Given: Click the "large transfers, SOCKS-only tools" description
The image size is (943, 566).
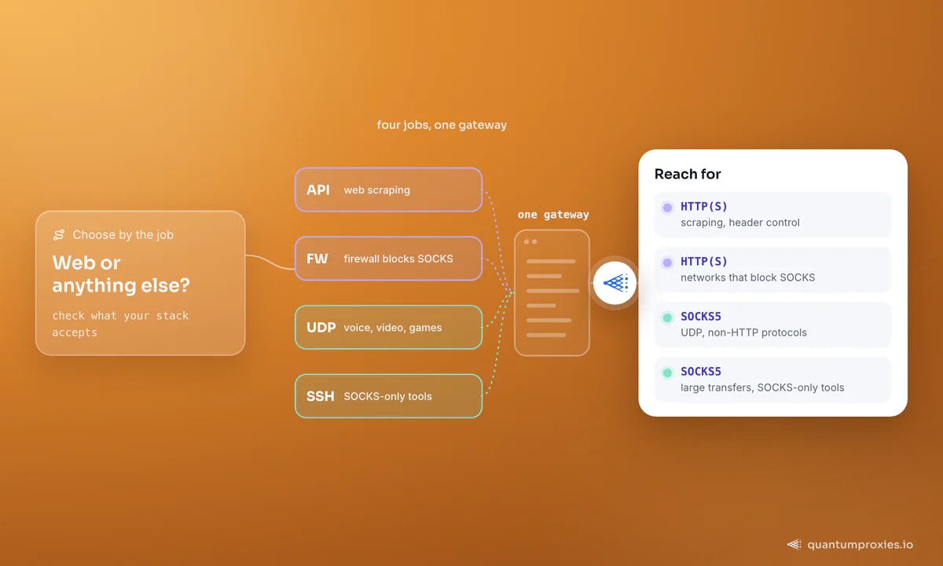Looking at the screenshot, I should pyautogui.click(x=762, y=388).
